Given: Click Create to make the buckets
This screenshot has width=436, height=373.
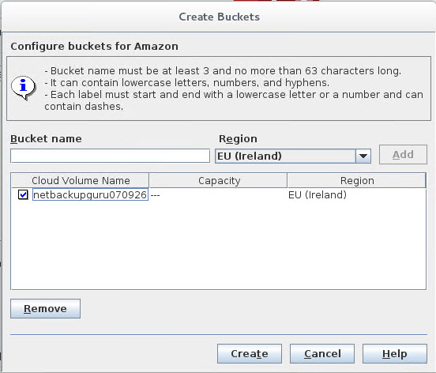Looking at the screenshot, I should point(250,353).
